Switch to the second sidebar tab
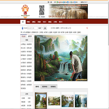 click(x=30, y=36)
